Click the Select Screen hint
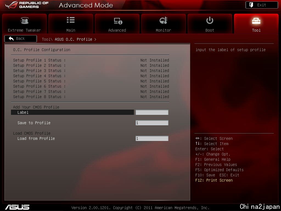281x211 pixels. pyautogui.click(x=214, y=138)
